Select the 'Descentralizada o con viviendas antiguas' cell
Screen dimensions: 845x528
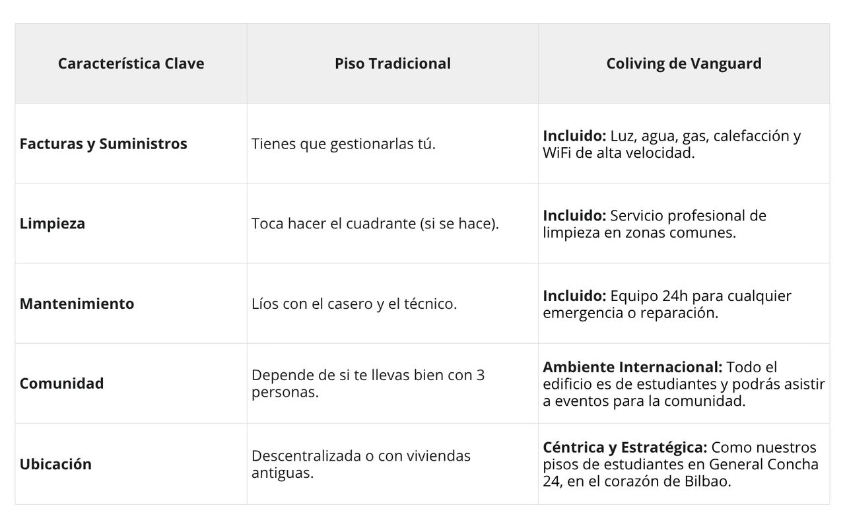pos(360,464)
